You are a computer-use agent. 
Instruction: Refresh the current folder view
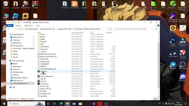[x=111, y=29]
